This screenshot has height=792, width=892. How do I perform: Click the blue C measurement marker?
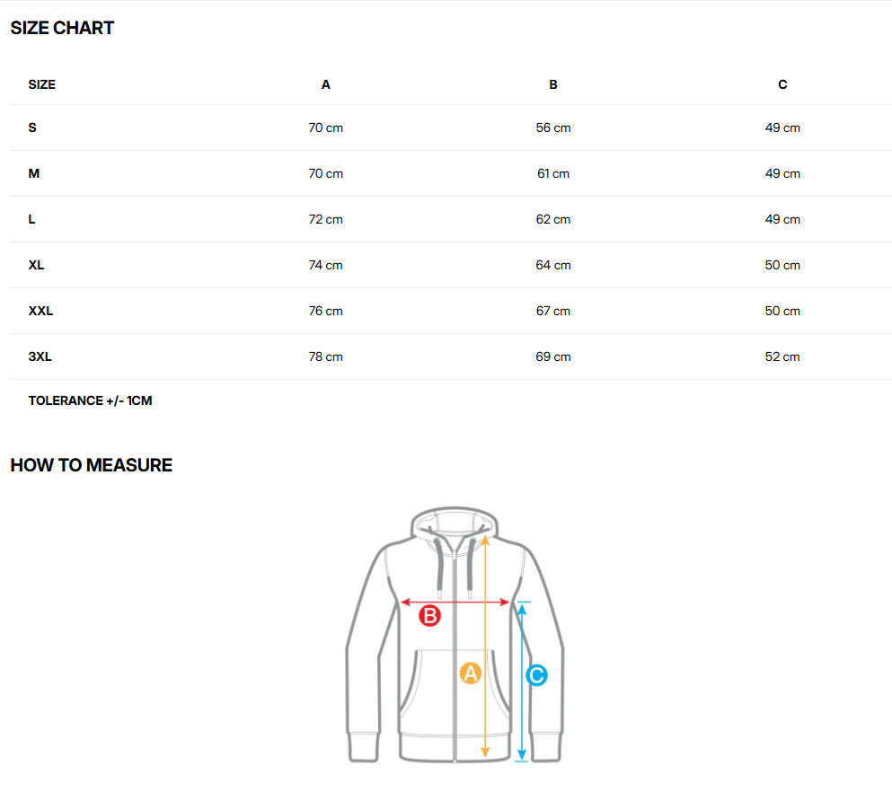click(536, 675)
